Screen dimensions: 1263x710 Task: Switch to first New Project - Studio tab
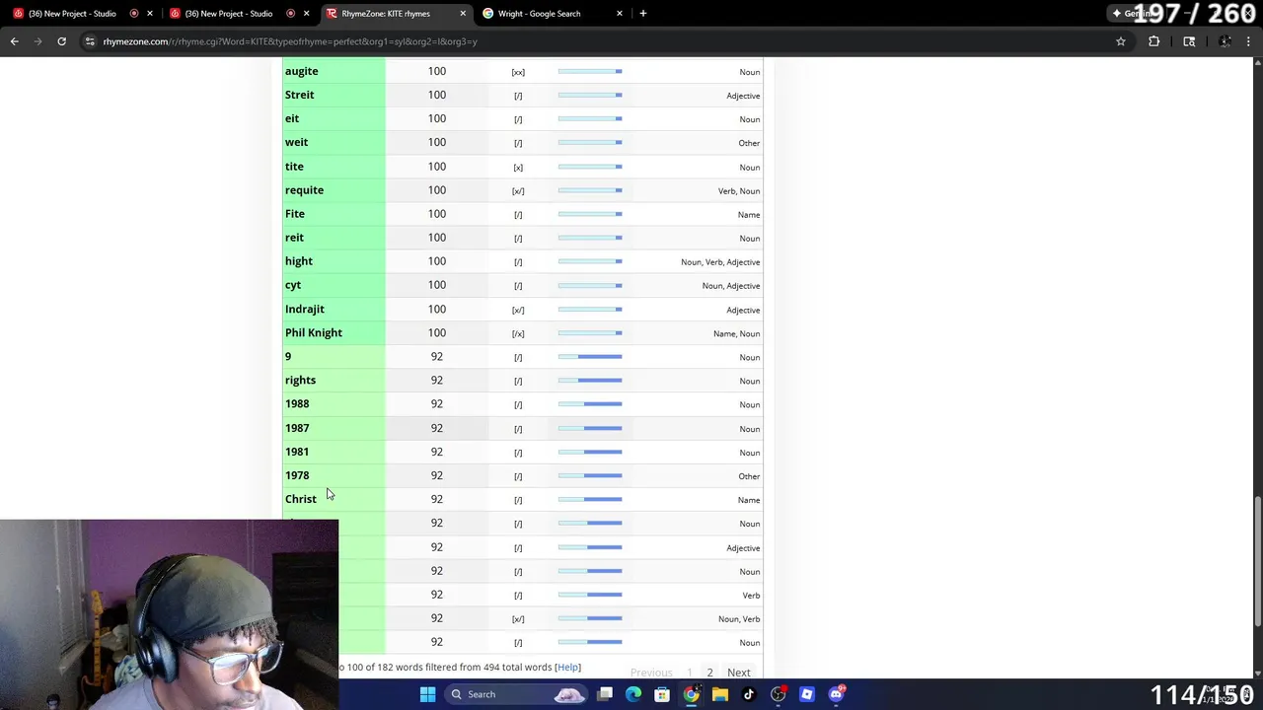tap(72, 13)
